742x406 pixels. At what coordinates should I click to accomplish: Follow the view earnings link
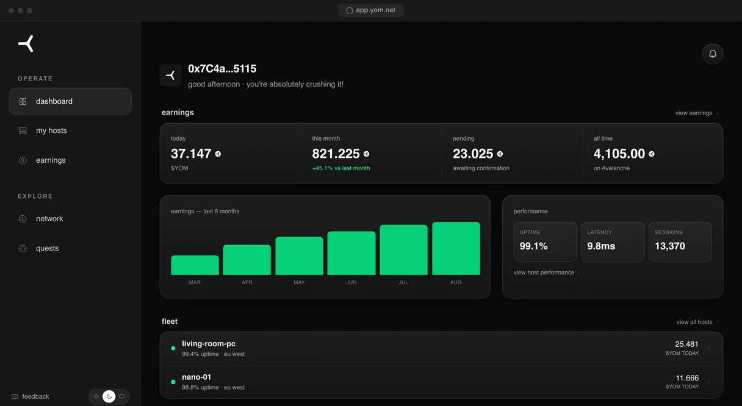point(697,113)
